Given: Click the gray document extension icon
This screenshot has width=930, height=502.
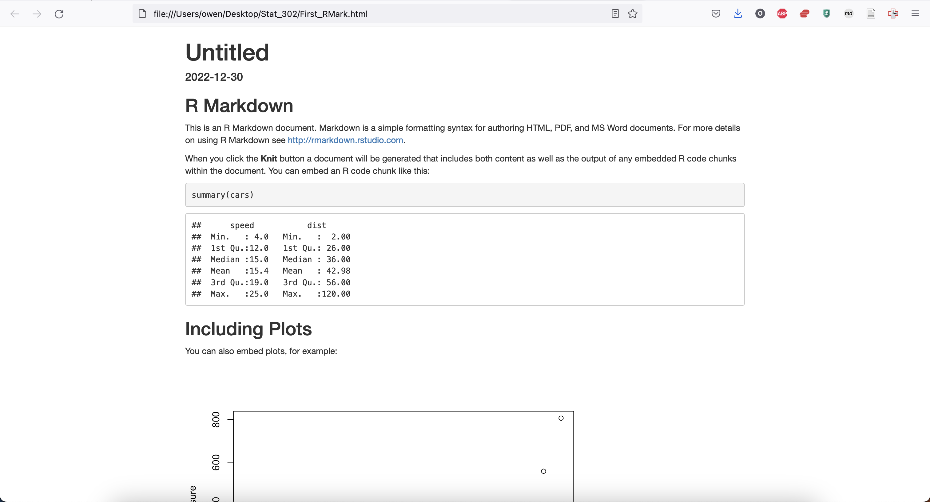Looking at the screenshot, I should (x=871, y=14).
